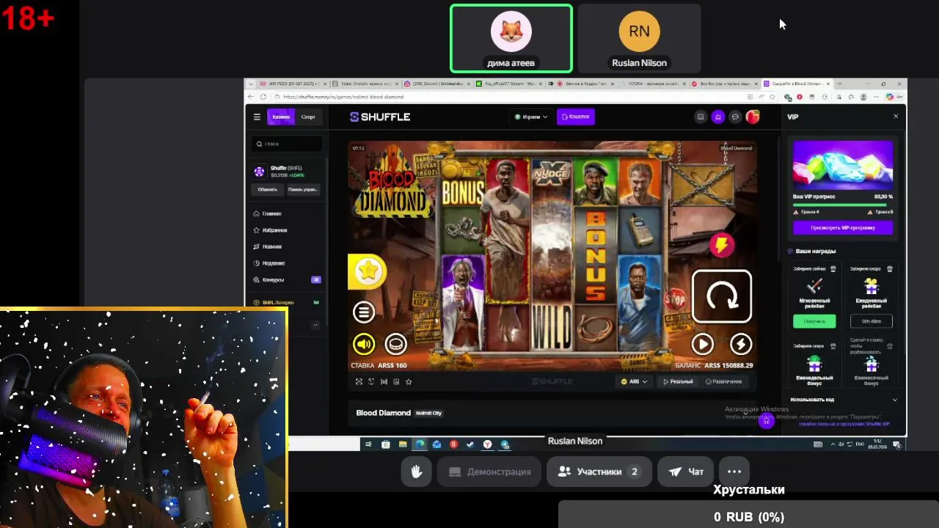Focus the Поиск search field
This screenshot has width=939, height=528.
pos(286,144)
